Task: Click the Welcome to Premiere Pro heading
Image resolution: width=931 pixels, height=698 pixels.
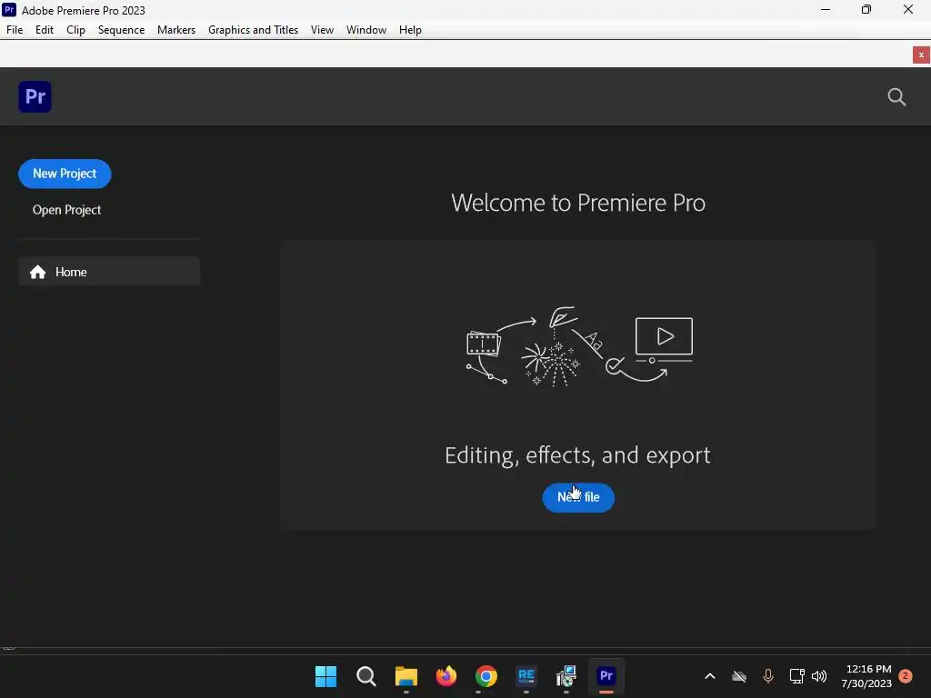Action: click(x=578, y=203)
